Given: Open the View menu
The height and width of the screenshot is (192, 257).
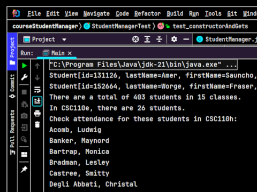Looking at the screenshot, I should [71, 14].
